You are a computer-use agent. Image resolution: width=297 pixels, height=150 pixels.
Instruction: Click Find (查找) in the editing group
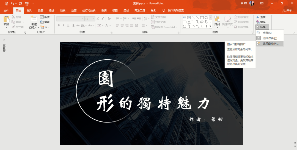click(x=261, y=17)
